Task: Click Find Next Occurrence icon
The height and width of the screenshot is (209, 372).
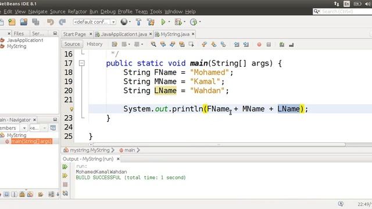Action: [173, 44]
